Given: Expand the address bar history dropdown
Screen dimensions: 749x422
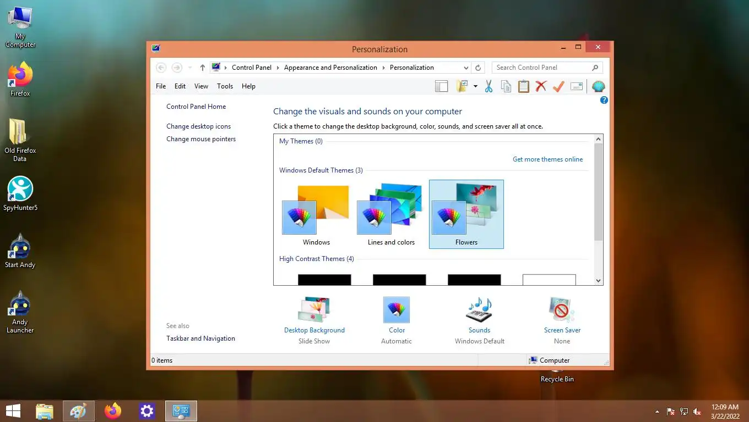Looking at the screenshot, I should point(466,68).
